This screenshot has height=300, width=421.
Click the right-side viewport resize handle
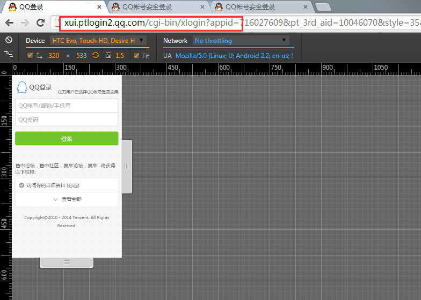(127, 166)
